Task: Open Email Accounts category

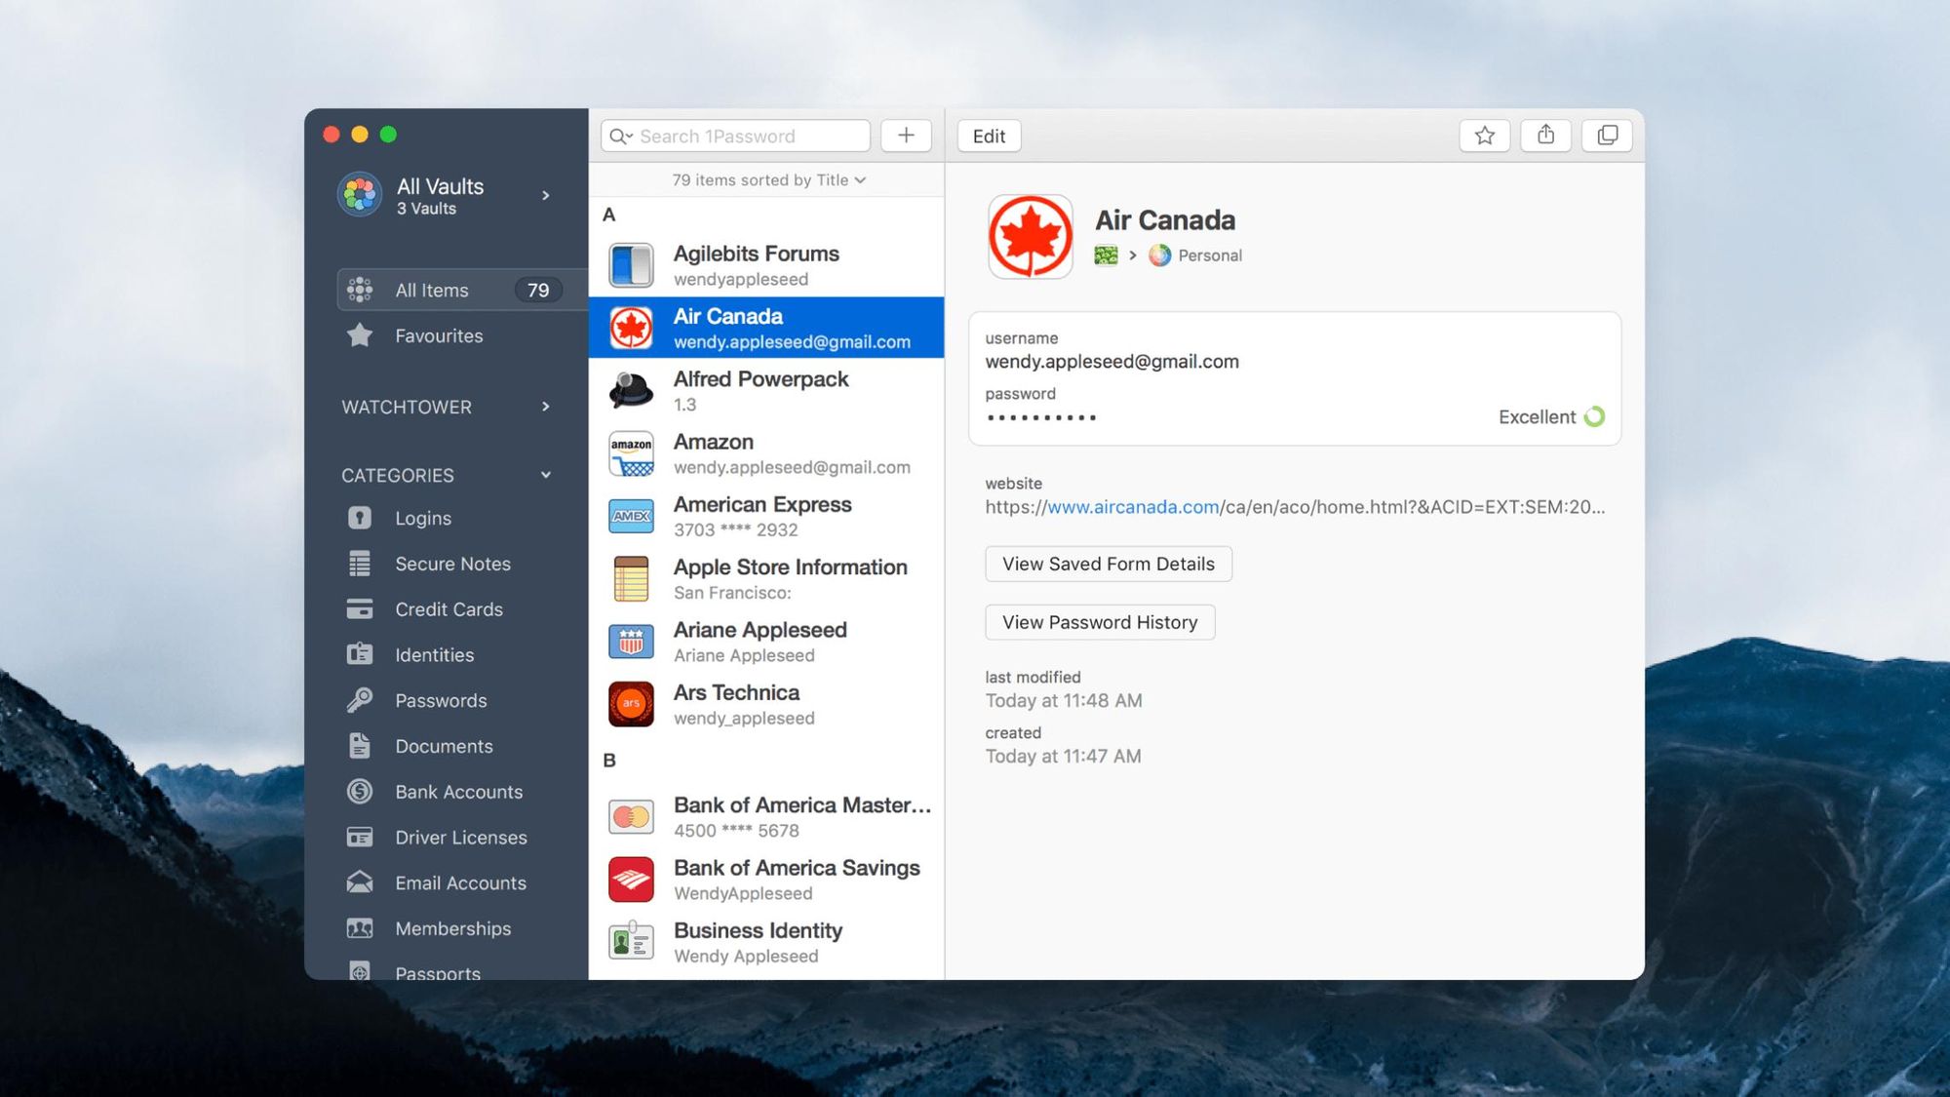Action: coord(460,882)
